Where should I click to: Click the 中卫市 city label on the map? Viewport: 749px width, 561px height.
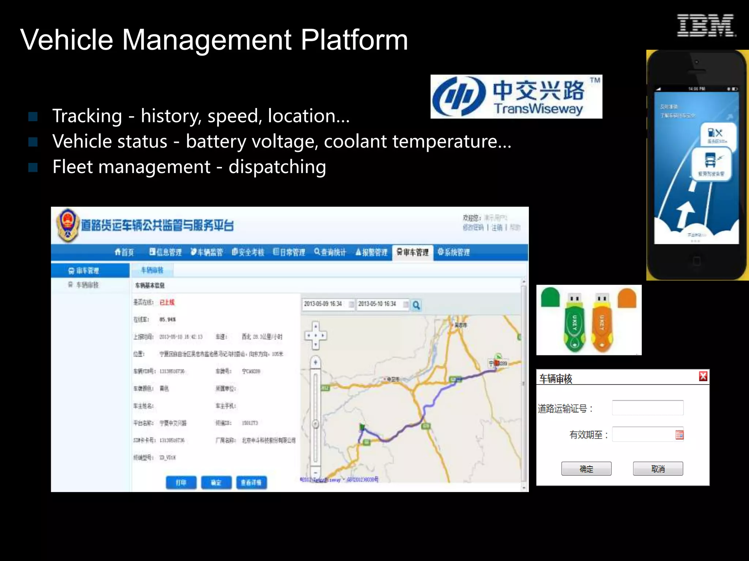(x=394, y=379)
